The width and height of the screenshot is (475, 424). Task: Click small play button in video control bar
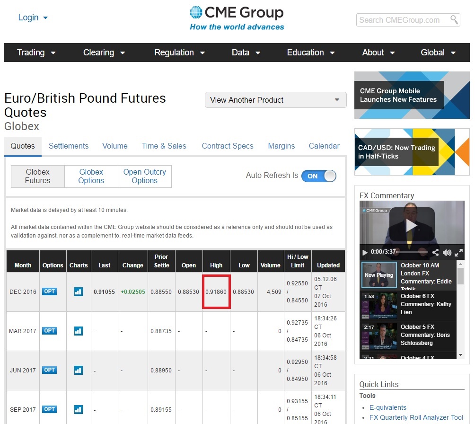point(365,252)
